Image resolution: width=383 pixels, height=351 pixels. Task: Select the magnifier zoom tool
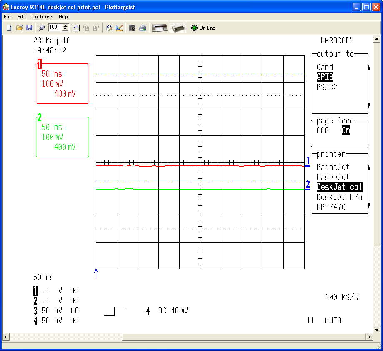point(41,28)
